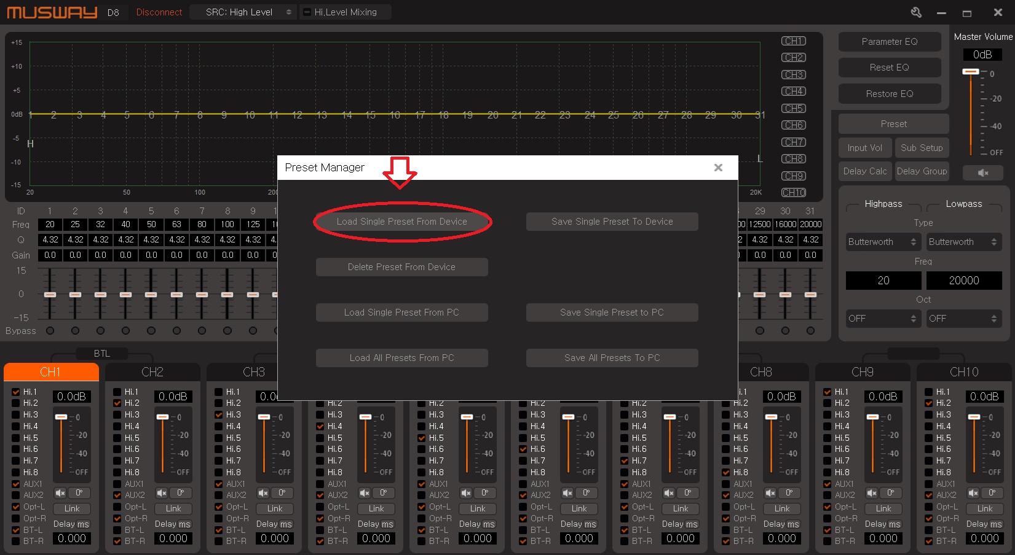Show the CH4 curve badge beside the graph

(794, 91)
